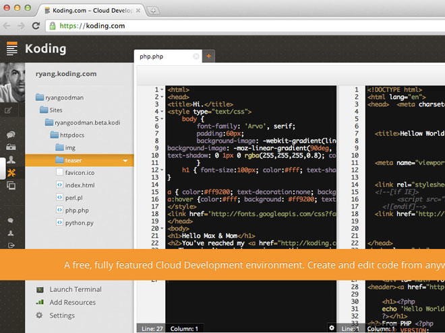This screenshot has width=445, height=333.
Task: Click the browser reload icon
Action: (x=36, y=26)
